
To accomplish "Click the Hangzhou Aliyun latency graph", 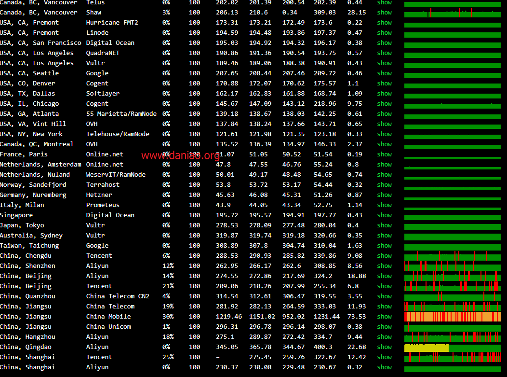I will [453, 337].
